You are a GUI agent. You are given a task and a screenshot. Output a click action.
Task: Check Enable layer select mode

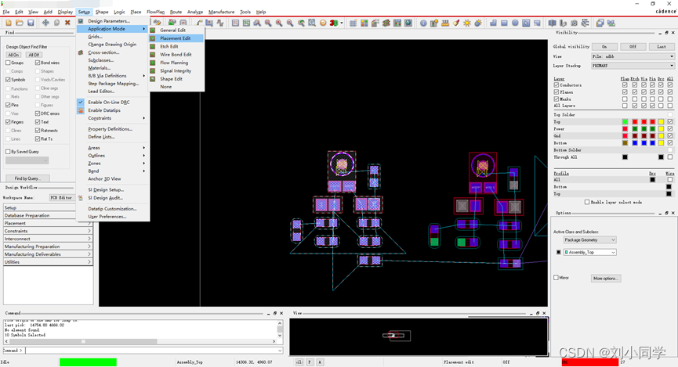[588, 202]
